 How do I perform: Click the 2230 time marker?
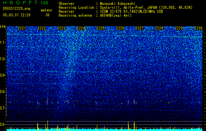click(198, 28)
